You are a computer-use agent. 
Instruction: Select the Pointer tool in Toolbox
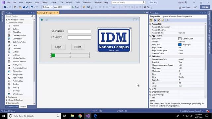(16, 26)
